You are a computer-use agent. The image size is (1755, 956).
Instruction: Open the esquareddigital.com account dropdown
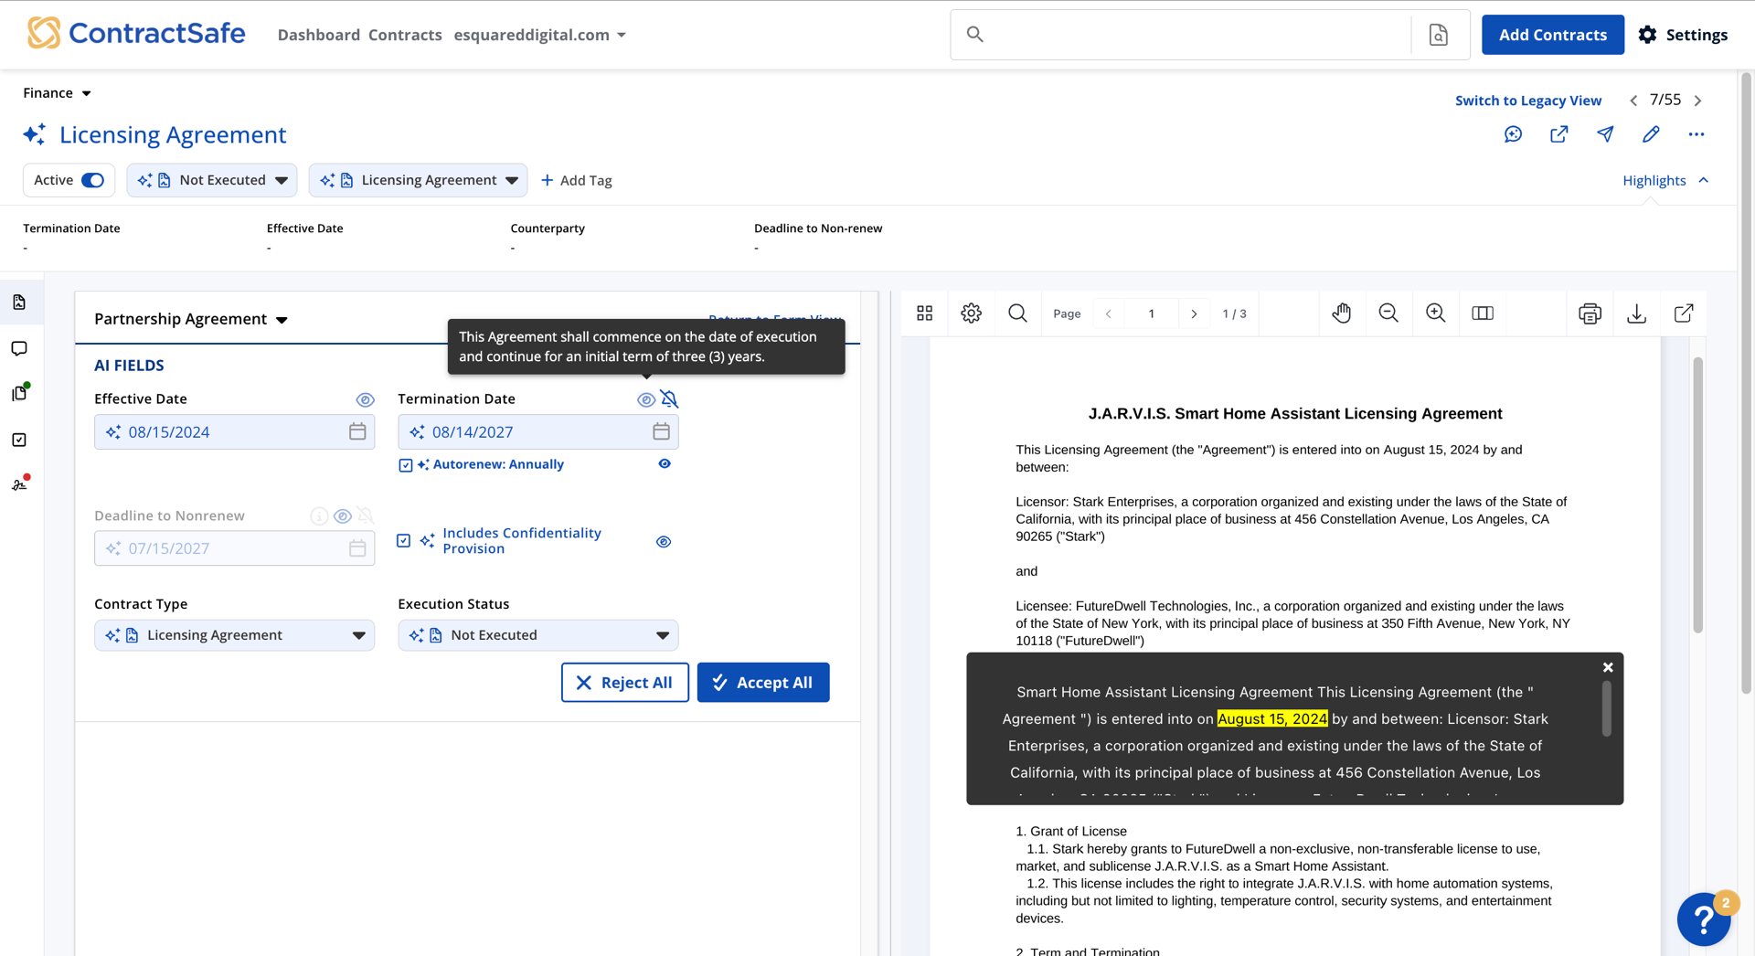pyautogui.click(x=540, y=35)
